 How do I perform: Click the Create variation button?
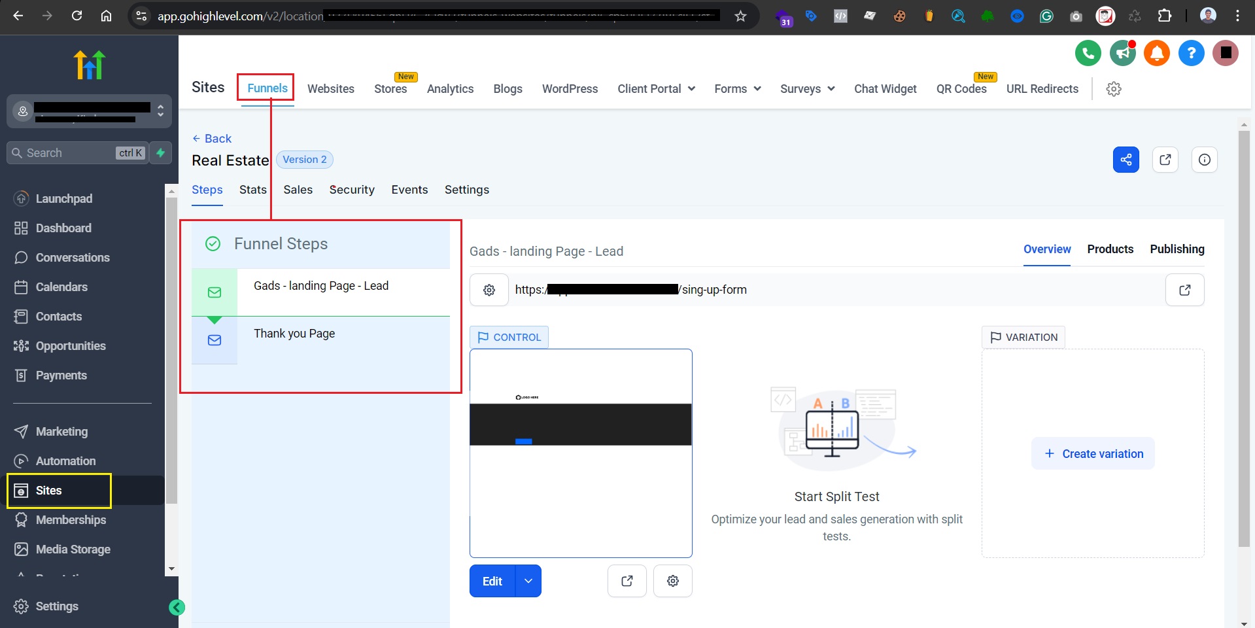point(1093,453)
